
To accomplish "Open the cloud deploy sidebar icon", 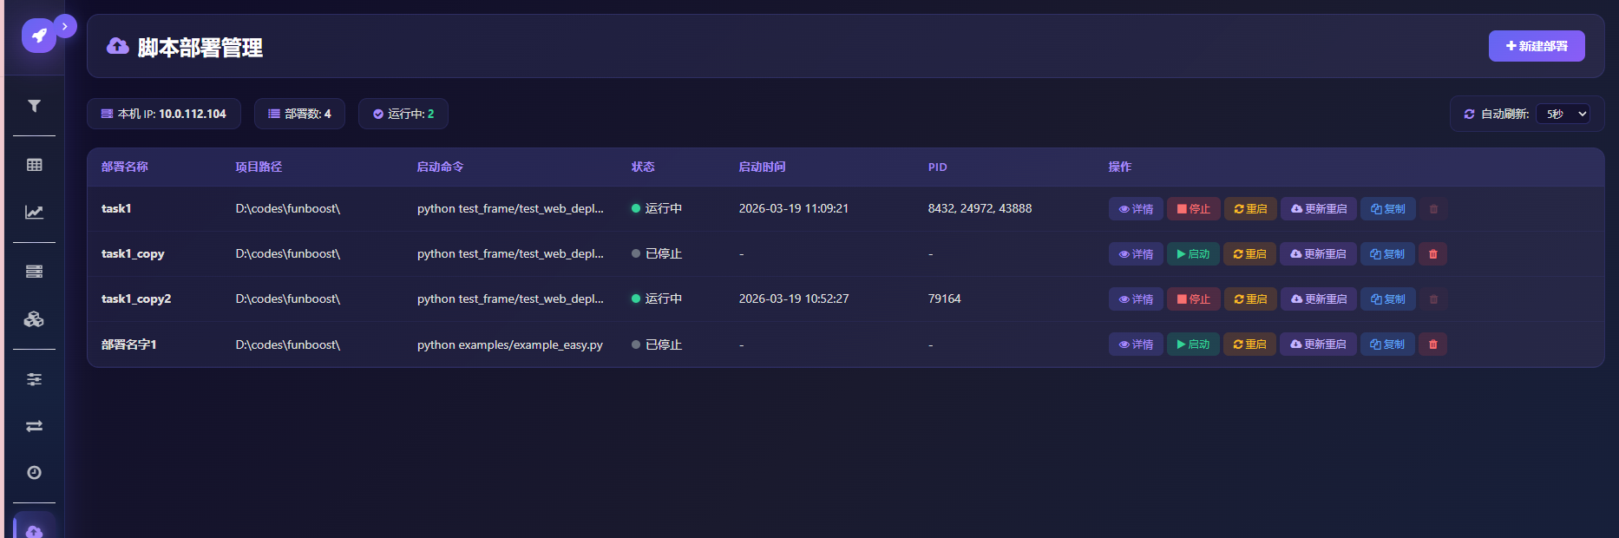I will pyautogui.click(x=34, y=530).
